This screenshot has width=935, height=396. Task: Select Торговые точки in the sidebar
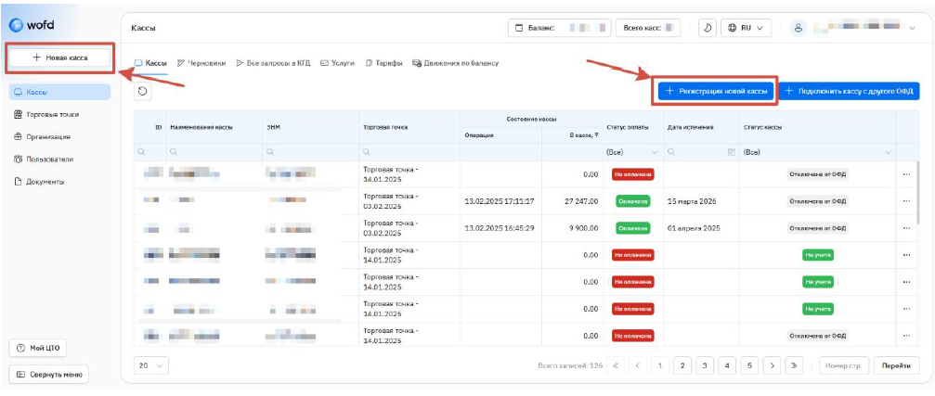tap(52, 114)
